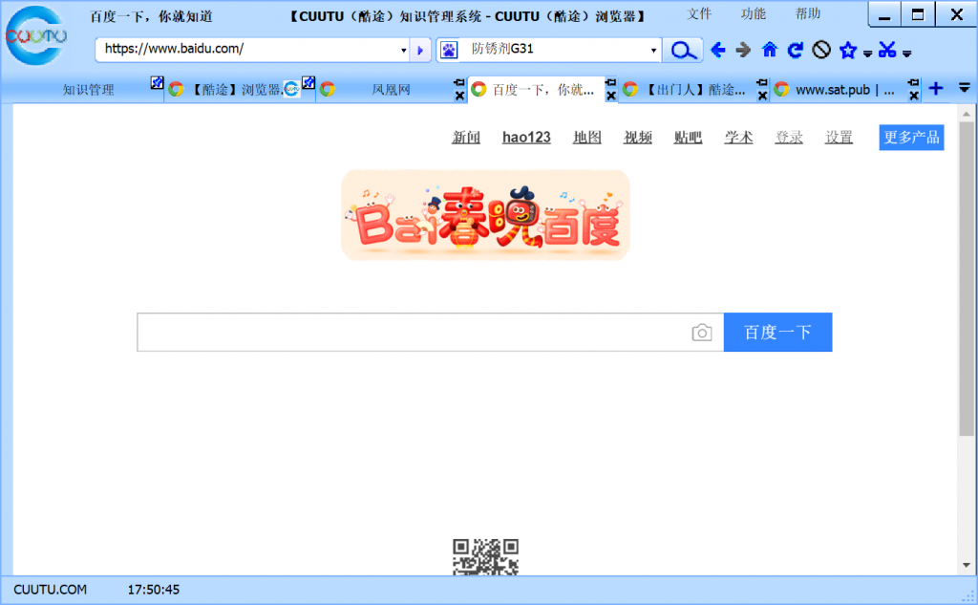Viewport: 978px width, 605px height.
Task: Open the scissors tool dropdown arrow
Action: [x=907, y=54]
